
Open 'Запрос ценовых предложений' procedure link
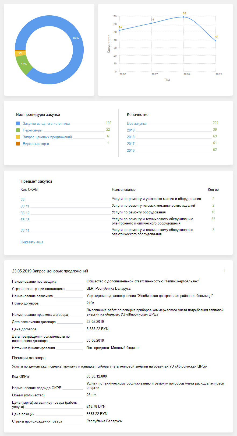(47, 137)
